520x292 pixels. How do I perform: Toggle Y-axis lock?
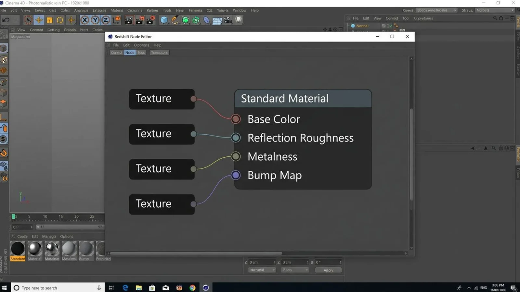click(x=95, y=20)
